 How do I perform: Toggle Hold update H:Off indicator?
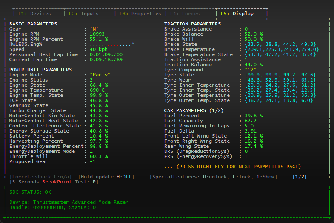click(106, 177)
